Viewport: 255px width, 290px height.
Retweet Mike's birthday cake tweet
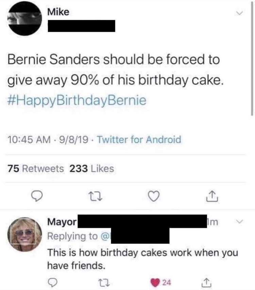[x=96, y=197]
